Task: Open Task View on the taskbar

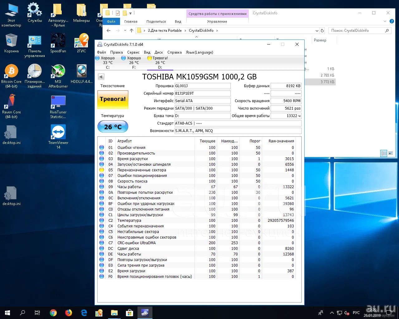Action: point(37,313)
